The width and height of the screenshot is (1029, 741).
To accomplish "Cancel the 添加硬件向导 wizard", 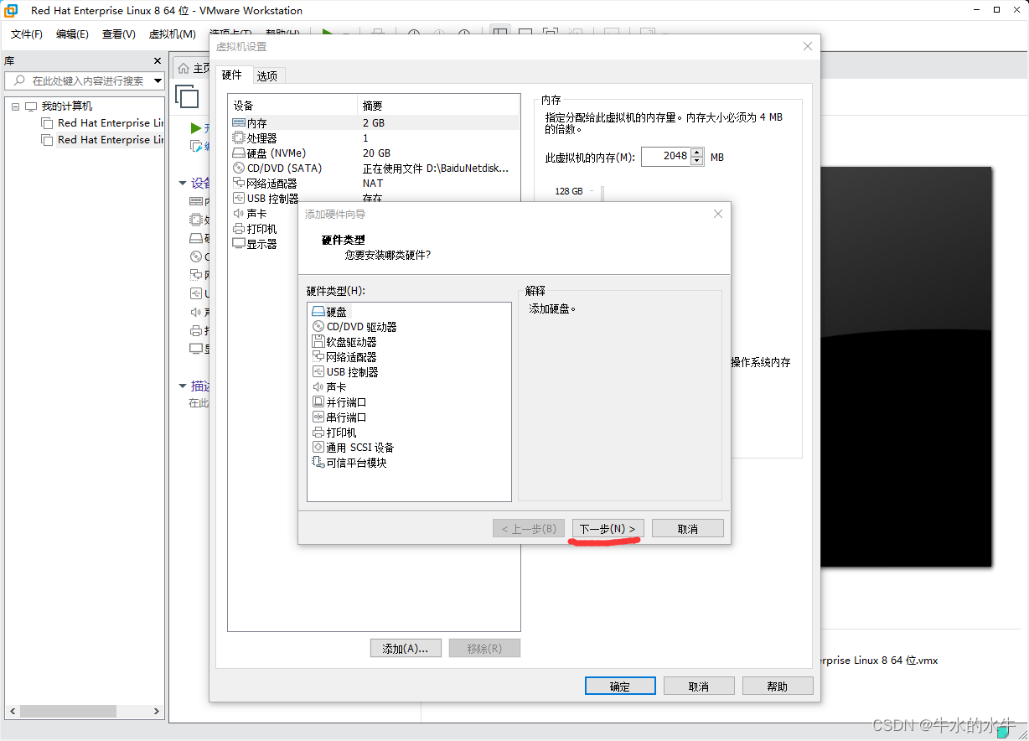I will 687,529.
